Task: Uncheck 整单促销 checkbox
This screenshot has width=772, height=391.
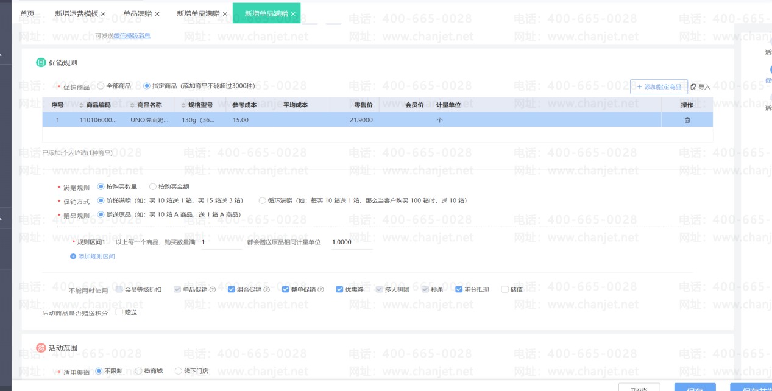Action: click(285, 289)
